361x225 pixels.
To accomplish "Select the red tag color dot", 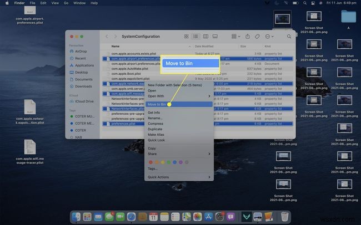I will (151, 161).
